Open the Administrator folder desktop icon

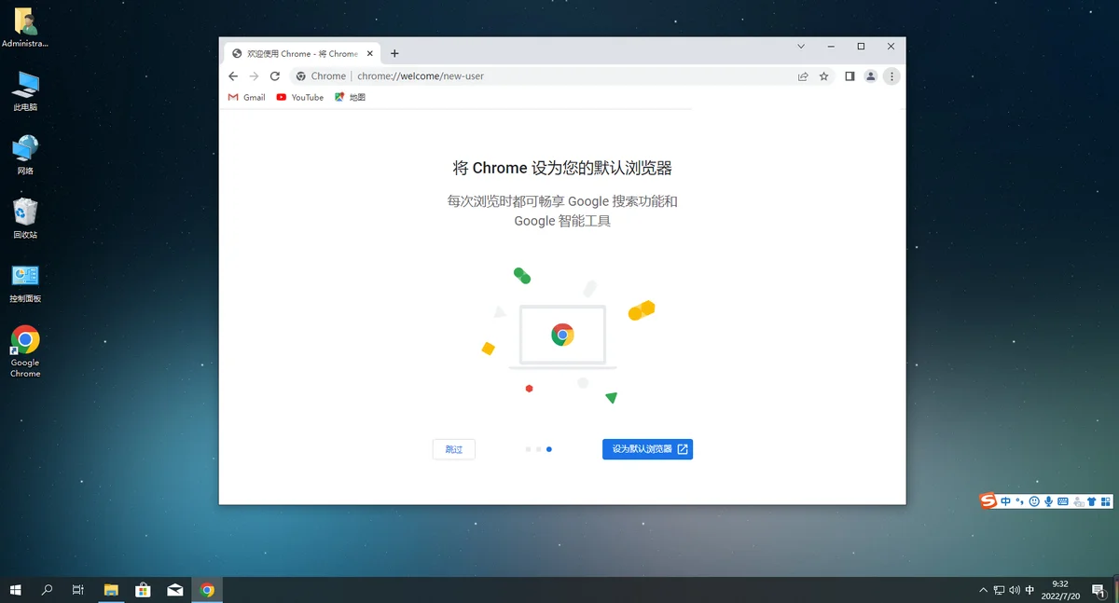point(25,28)
